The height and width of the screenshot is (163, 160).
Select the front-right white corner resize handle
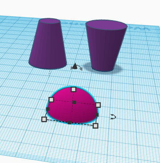[x=96, y=126]
